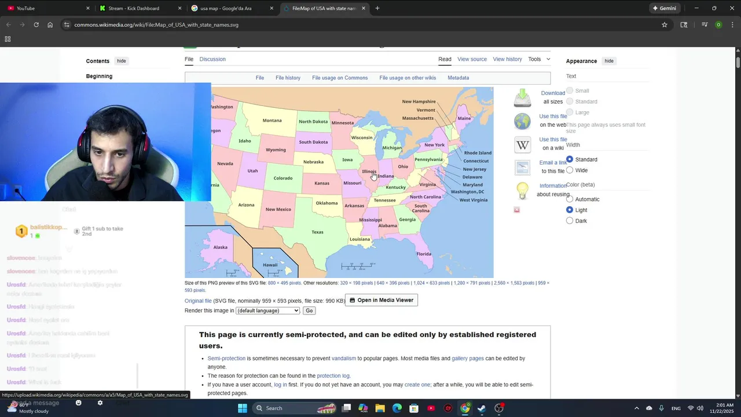Open Steam from the taskbar
Viewport: 741px width, 417px height.
tap(482, 408)
